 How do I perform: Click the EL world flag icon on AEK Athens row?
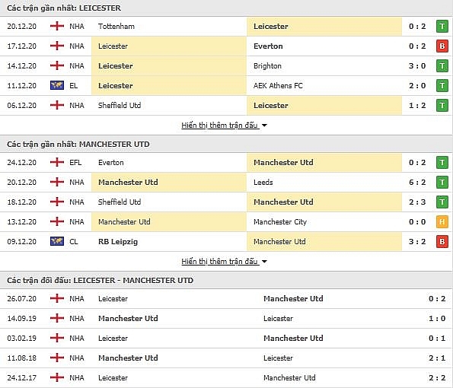pyautogui.click(x=57, y=85)
